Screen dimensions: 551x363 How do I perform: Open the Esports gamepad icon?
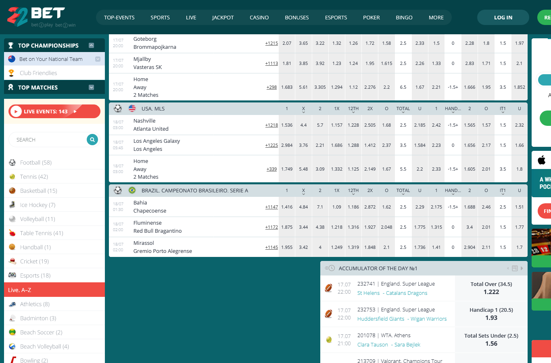pos(12,275)
